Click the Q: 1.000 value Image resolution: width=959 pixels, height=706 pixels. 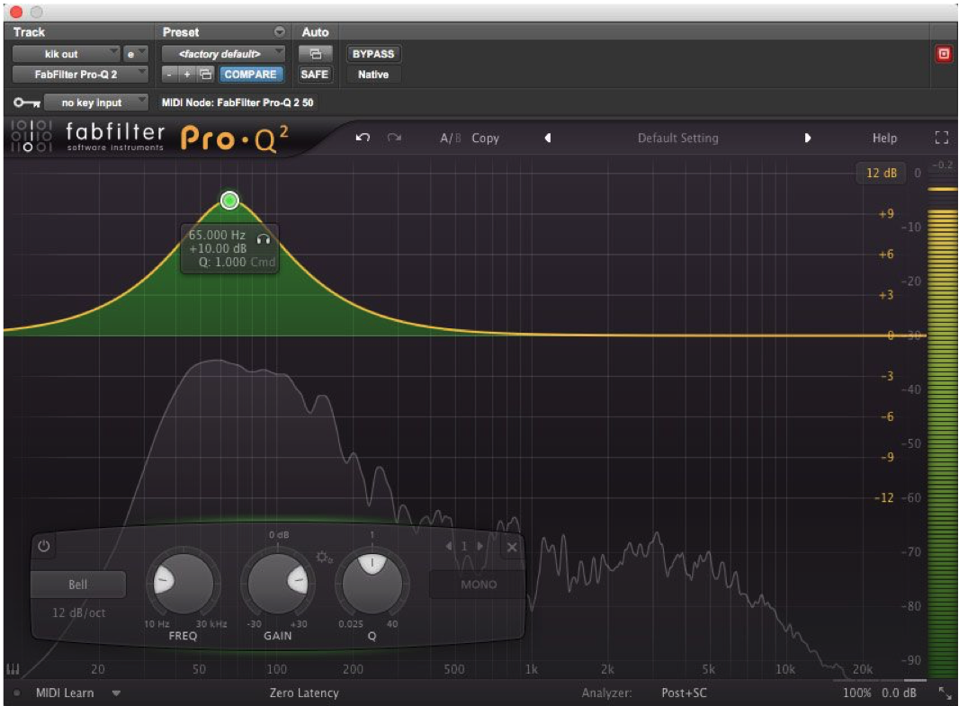(x=222, y=262)
